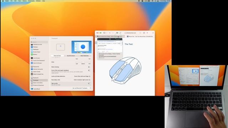
Task: Click the help question mark button
Action: point(91,88)
